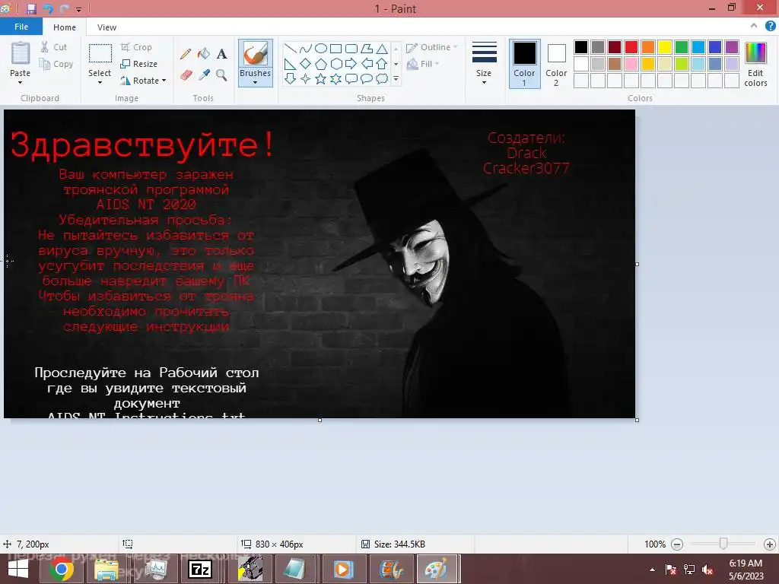This screenshot has height=584, width=779.
Task: Click the rectangular Select button
Action: pos(100,54)
